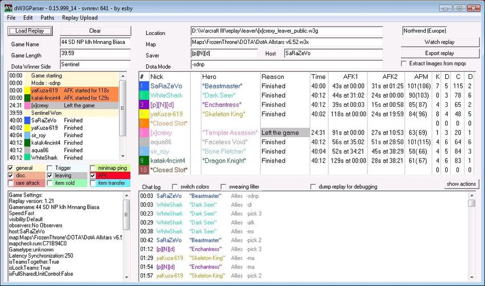Click the purple color swatch for [p][N][d]

coord(144,104)
